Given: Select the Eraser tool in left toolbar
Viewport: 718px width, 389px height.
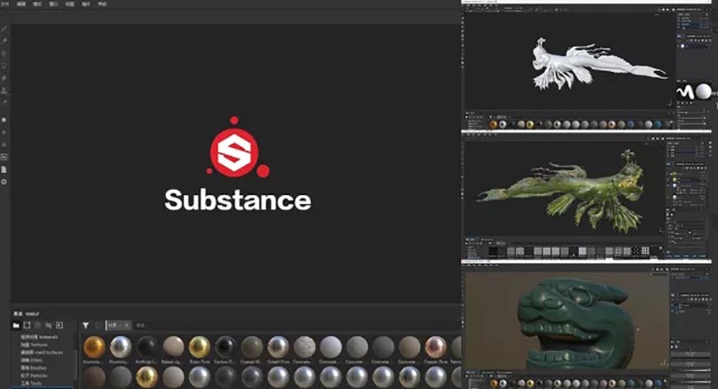Looking at the screenshot, I should [4, 41].
